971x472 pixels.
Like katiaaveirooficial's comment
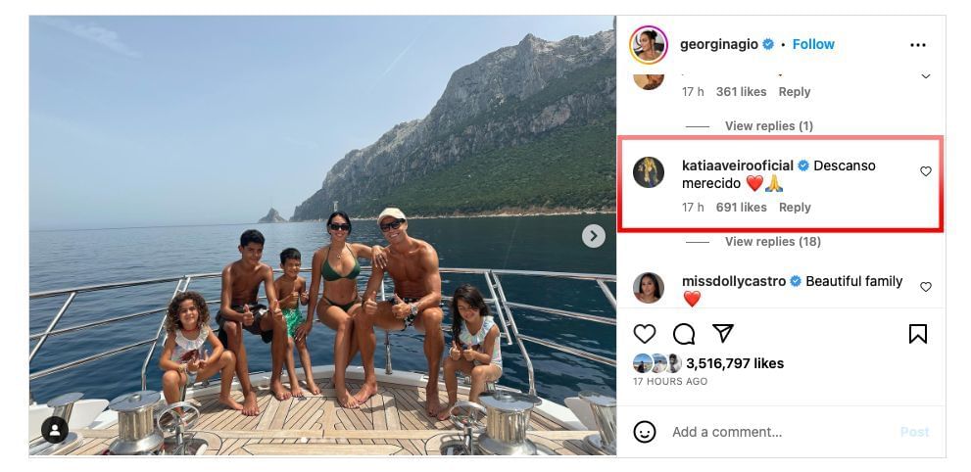click(x=926, y=171)
